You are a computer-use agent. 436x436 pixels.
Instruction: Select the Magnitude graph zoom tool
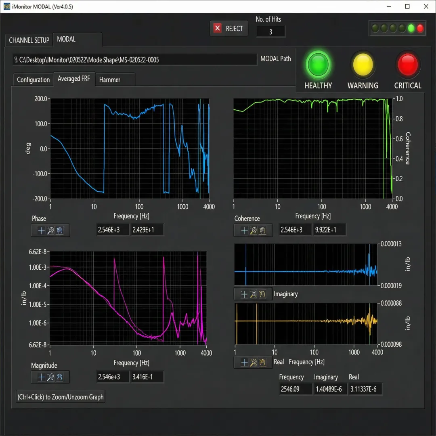click(x=50, y=377)
